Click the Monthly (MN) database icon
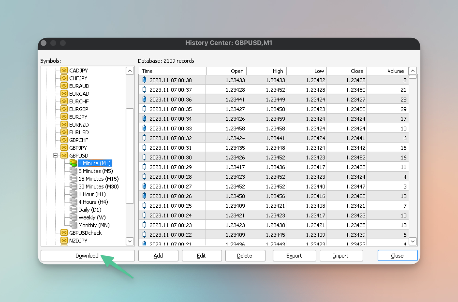The image size is (458, 302). (73, 225)
